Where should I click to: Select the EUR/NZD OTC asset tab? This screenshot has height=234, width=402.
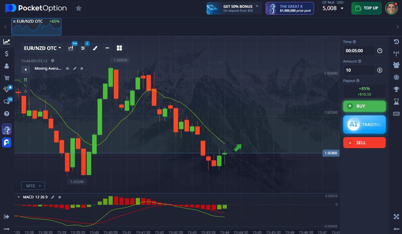(36, 27)
